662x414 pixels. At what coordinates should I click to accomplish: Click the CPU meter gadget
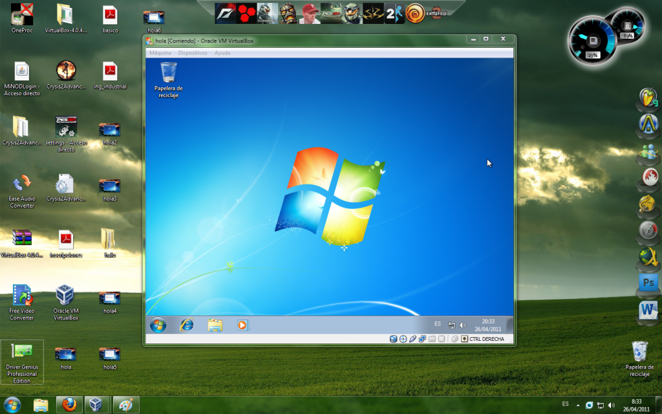pos(592,41)
